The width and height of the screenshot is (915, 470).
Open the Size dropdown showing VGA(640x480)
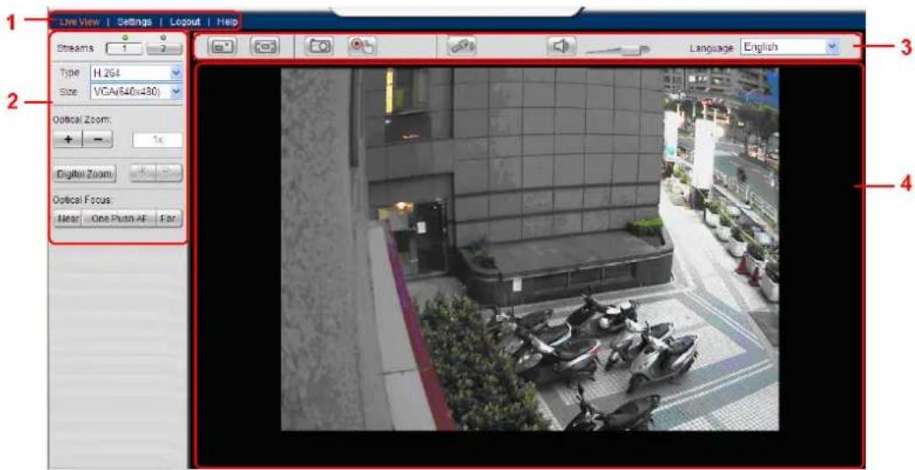tap(136, 92)
